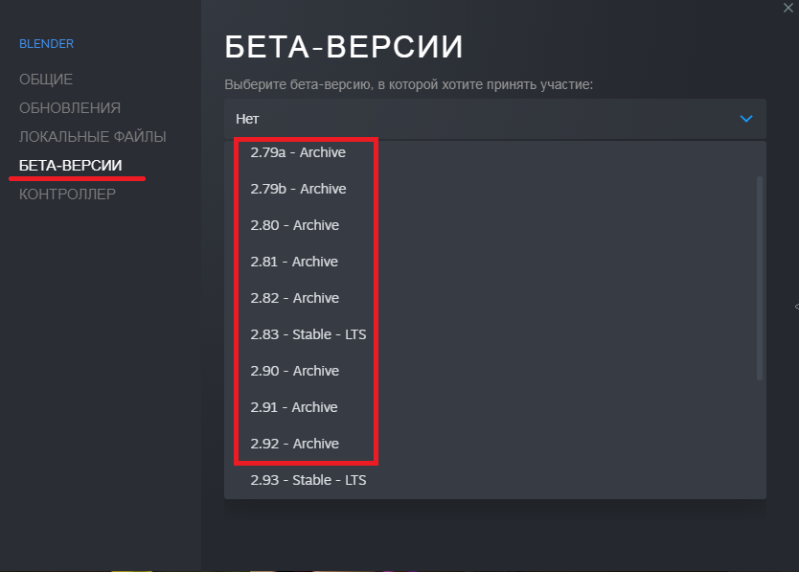This screenshot has width=799, height=572.
Task: Select the БЕТА-ВЕРСИИ tab
Action: click(71, 165)
